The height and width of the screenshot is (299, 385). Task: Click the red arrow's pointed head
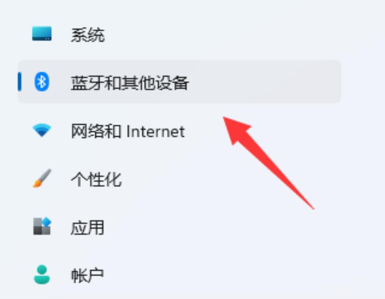coord(236,129)
